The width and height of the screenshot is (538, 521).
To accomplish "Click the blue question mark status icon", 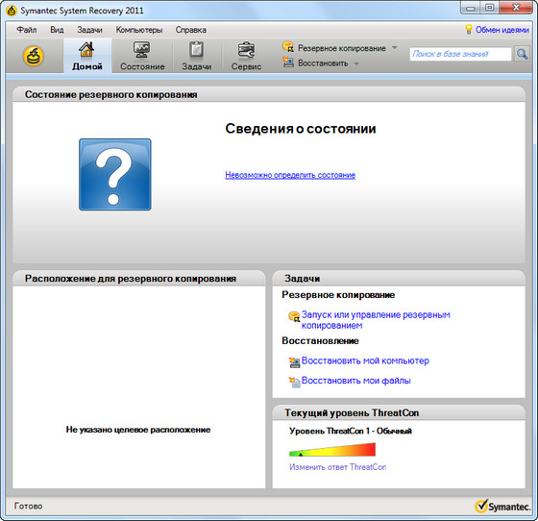I will coord(115,174).
